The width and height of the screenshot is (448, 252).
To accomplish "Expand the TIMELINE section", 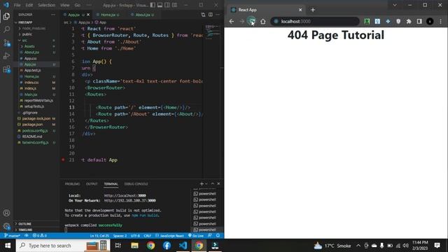I will click(25, 230).
